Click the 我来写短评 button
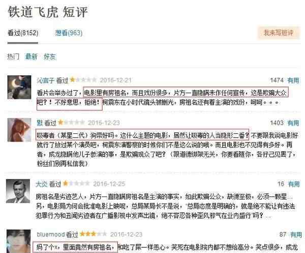The width and height of the screenshot is (305, 253). [x=279, y=33]
